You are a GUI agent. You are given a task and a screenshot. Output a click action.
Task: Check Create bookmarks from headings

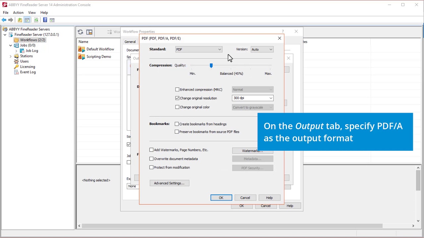177,124
